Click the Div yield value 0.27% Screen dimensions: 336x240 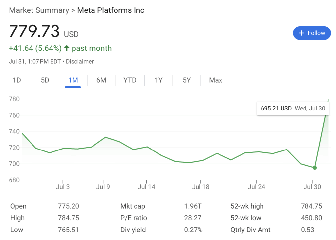click(x=194, y=230)
